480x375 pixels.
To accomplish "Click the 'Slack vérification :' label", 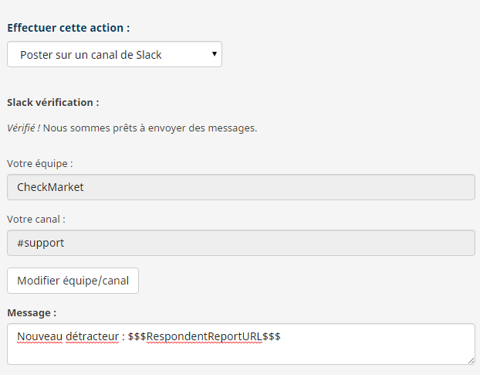I will pyautogui.click(x=53, y=102).
